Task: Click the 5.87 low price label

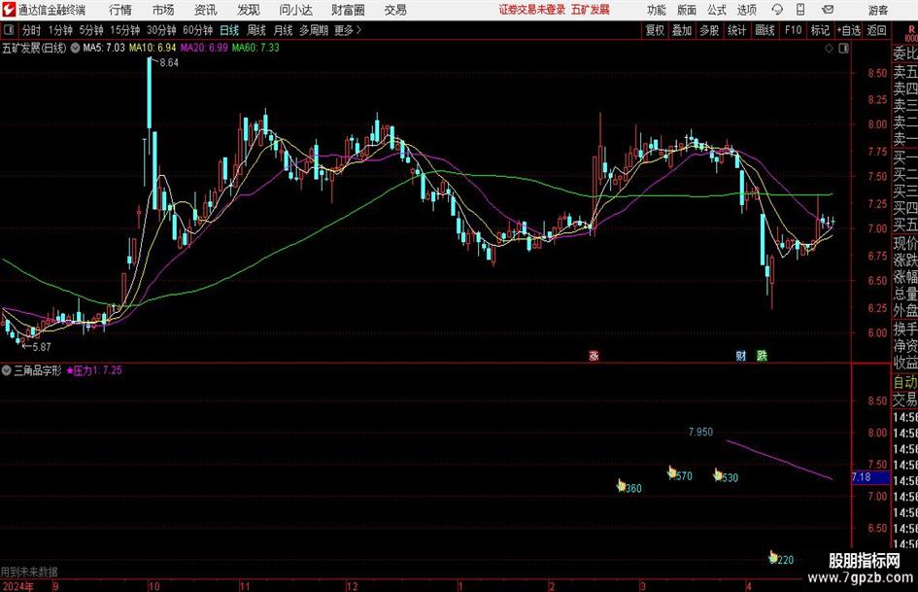Action: (42, 347)
